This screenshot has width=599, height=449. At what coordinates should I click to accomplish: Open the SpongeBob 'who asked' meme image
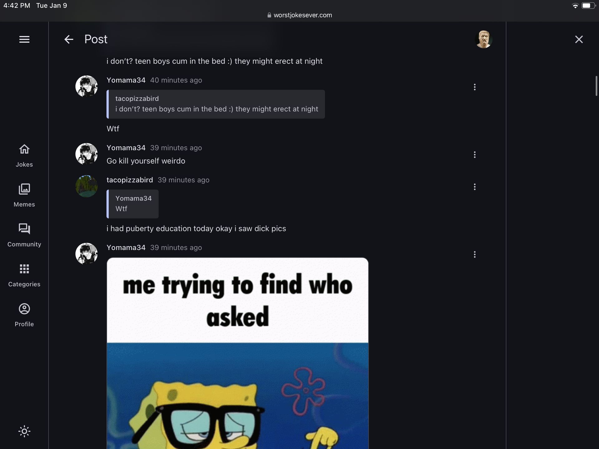(237, 353)
